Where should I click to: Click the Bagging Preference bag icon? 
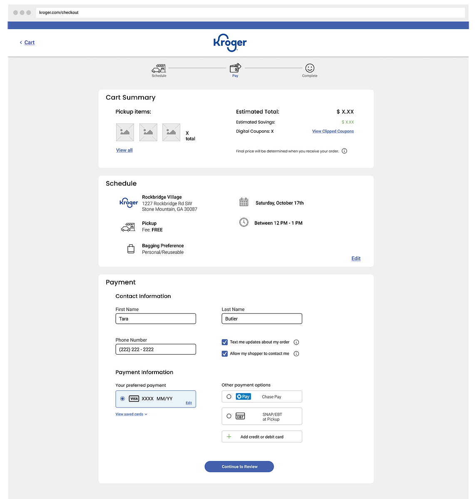[x=131, y=248]
